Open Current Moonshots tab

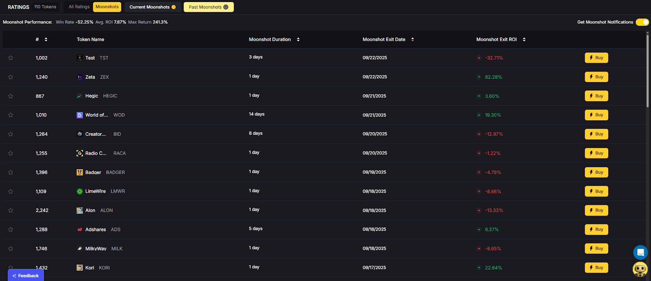153,7
